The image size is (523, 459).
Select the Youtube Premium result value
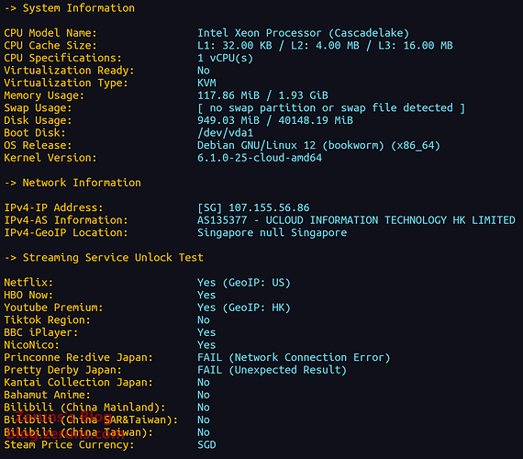pyautogui.click(x=244, y=308)
